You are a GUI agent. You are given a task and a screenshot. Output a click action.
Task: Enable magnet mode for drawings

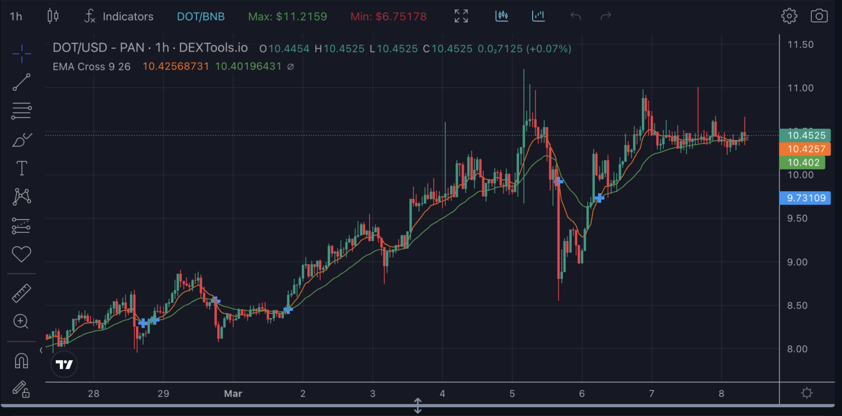[21, 360]
